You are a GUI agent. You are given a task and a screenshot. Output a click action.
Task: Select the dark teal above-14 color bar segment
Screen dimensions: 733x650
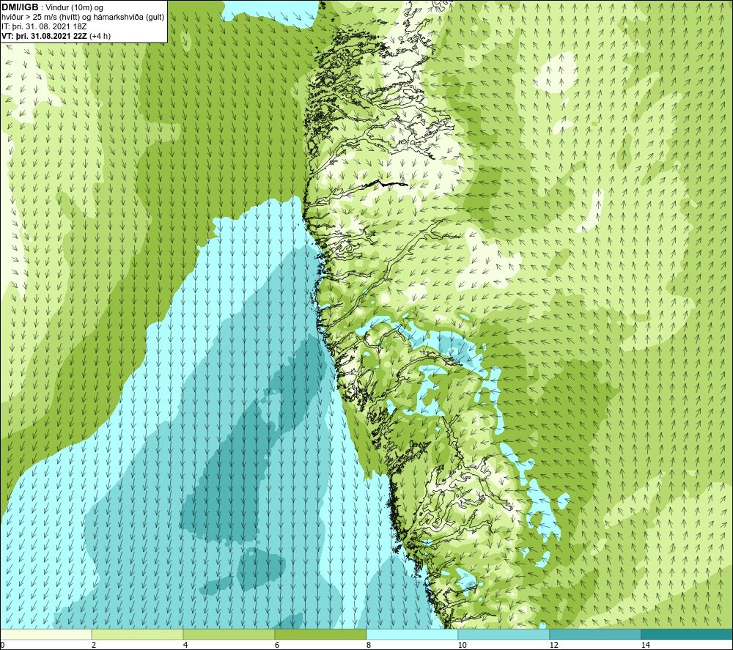tap(687, 634)
